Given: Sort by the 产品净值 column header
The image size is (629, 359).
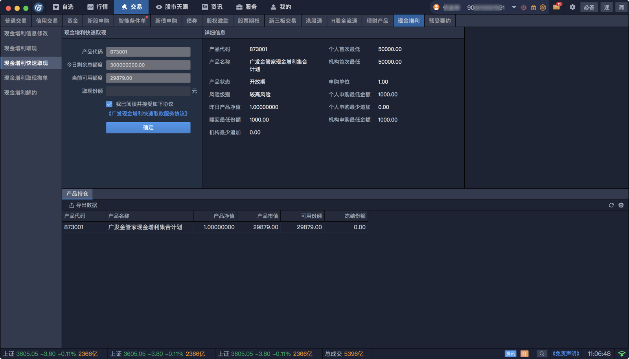Looking at the screenshot, I should (x=215, y=216).
